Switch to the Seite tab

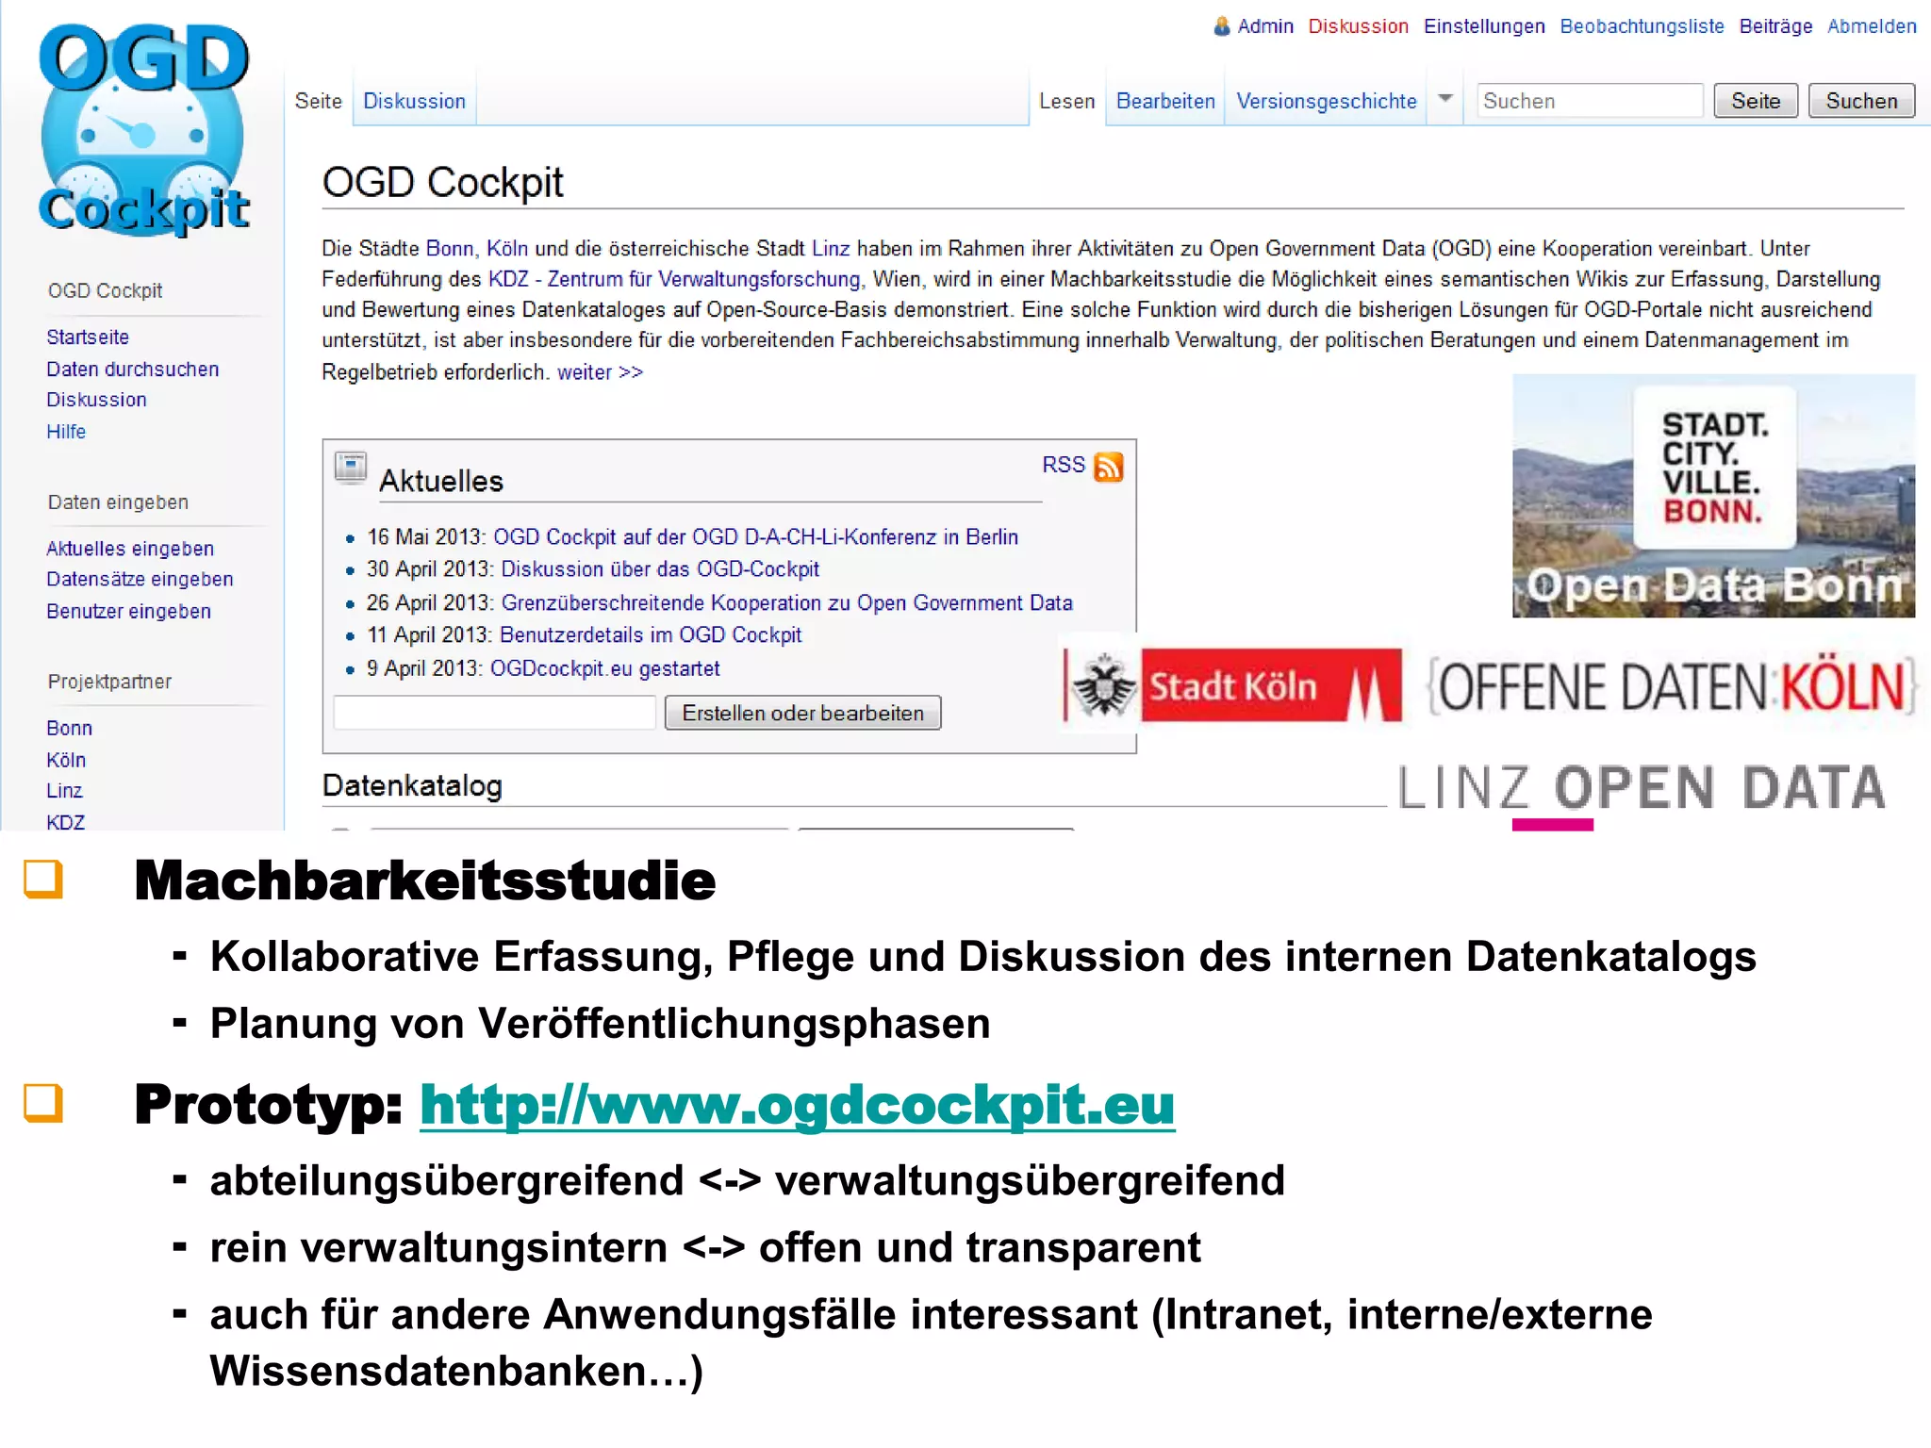coord(318,101)
